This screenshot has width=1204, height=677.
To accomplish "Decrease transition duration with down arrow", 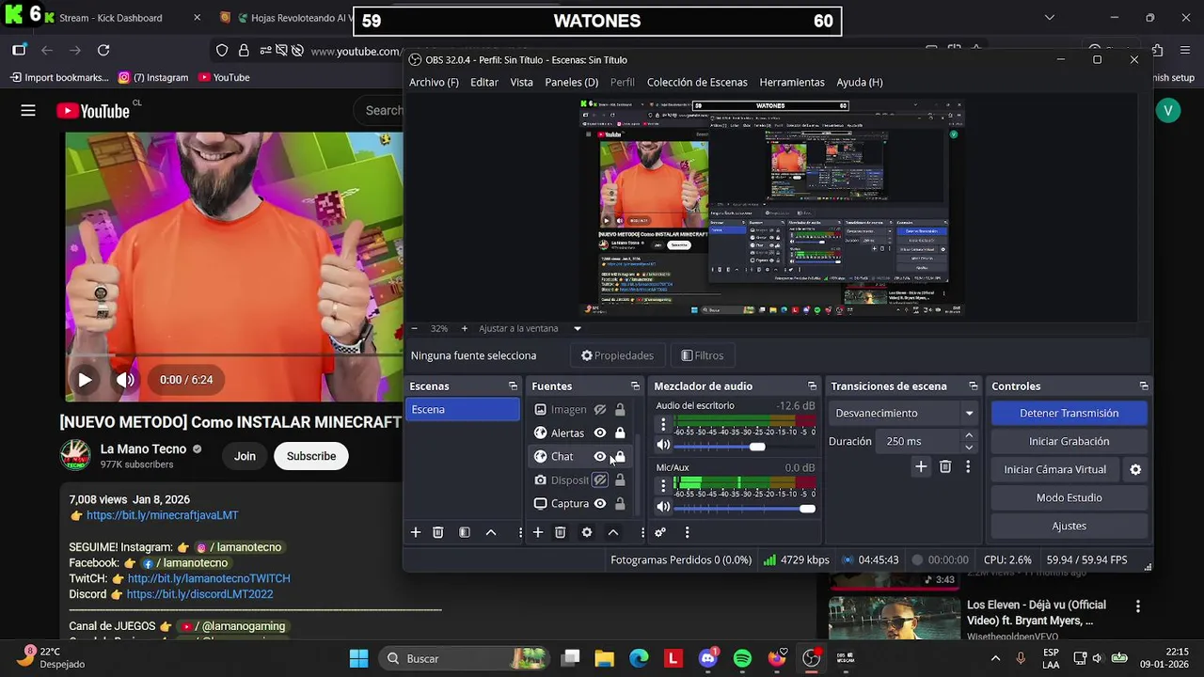I will pos(969,447).
